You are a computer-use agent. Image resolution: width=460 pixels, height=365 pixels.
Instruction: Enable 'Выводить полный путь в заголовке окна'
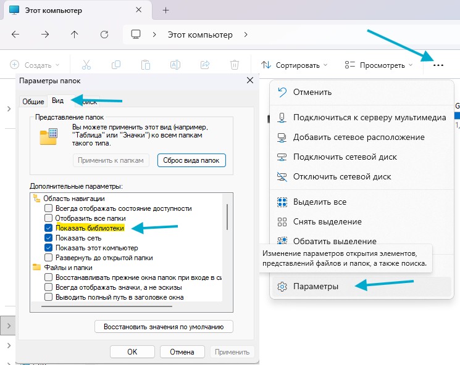coord(48,297)
